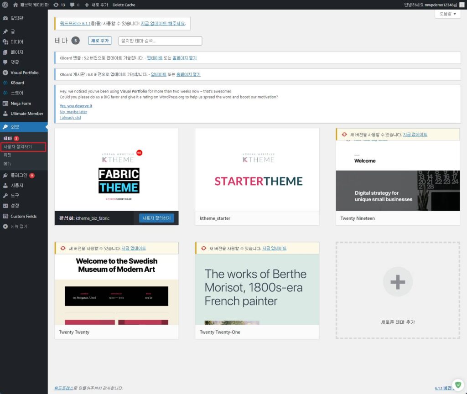Open the Twenty Nineteen theme thumbnail
Screen dimensions: 467x394
pyautogui.click(x=398, y=176)
